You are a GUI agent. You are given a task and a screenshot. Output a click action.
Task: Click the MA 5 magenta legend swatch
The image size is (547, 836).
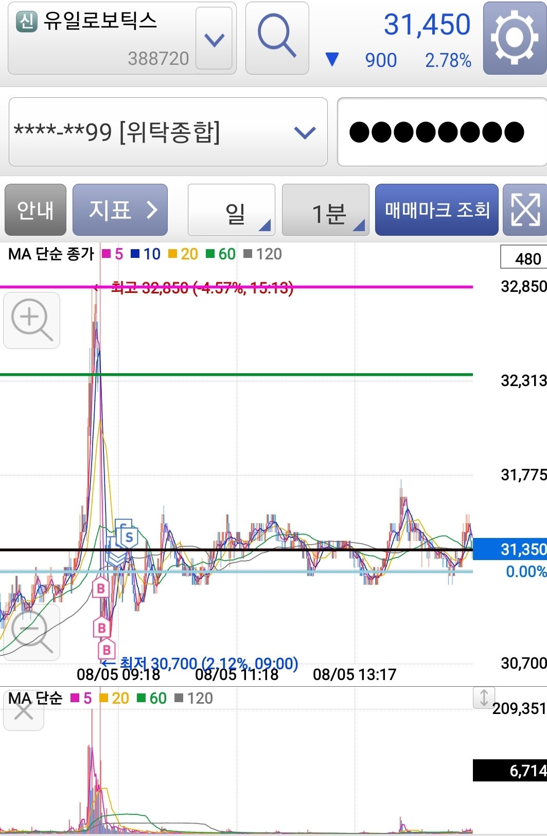[x=107, y=254]
